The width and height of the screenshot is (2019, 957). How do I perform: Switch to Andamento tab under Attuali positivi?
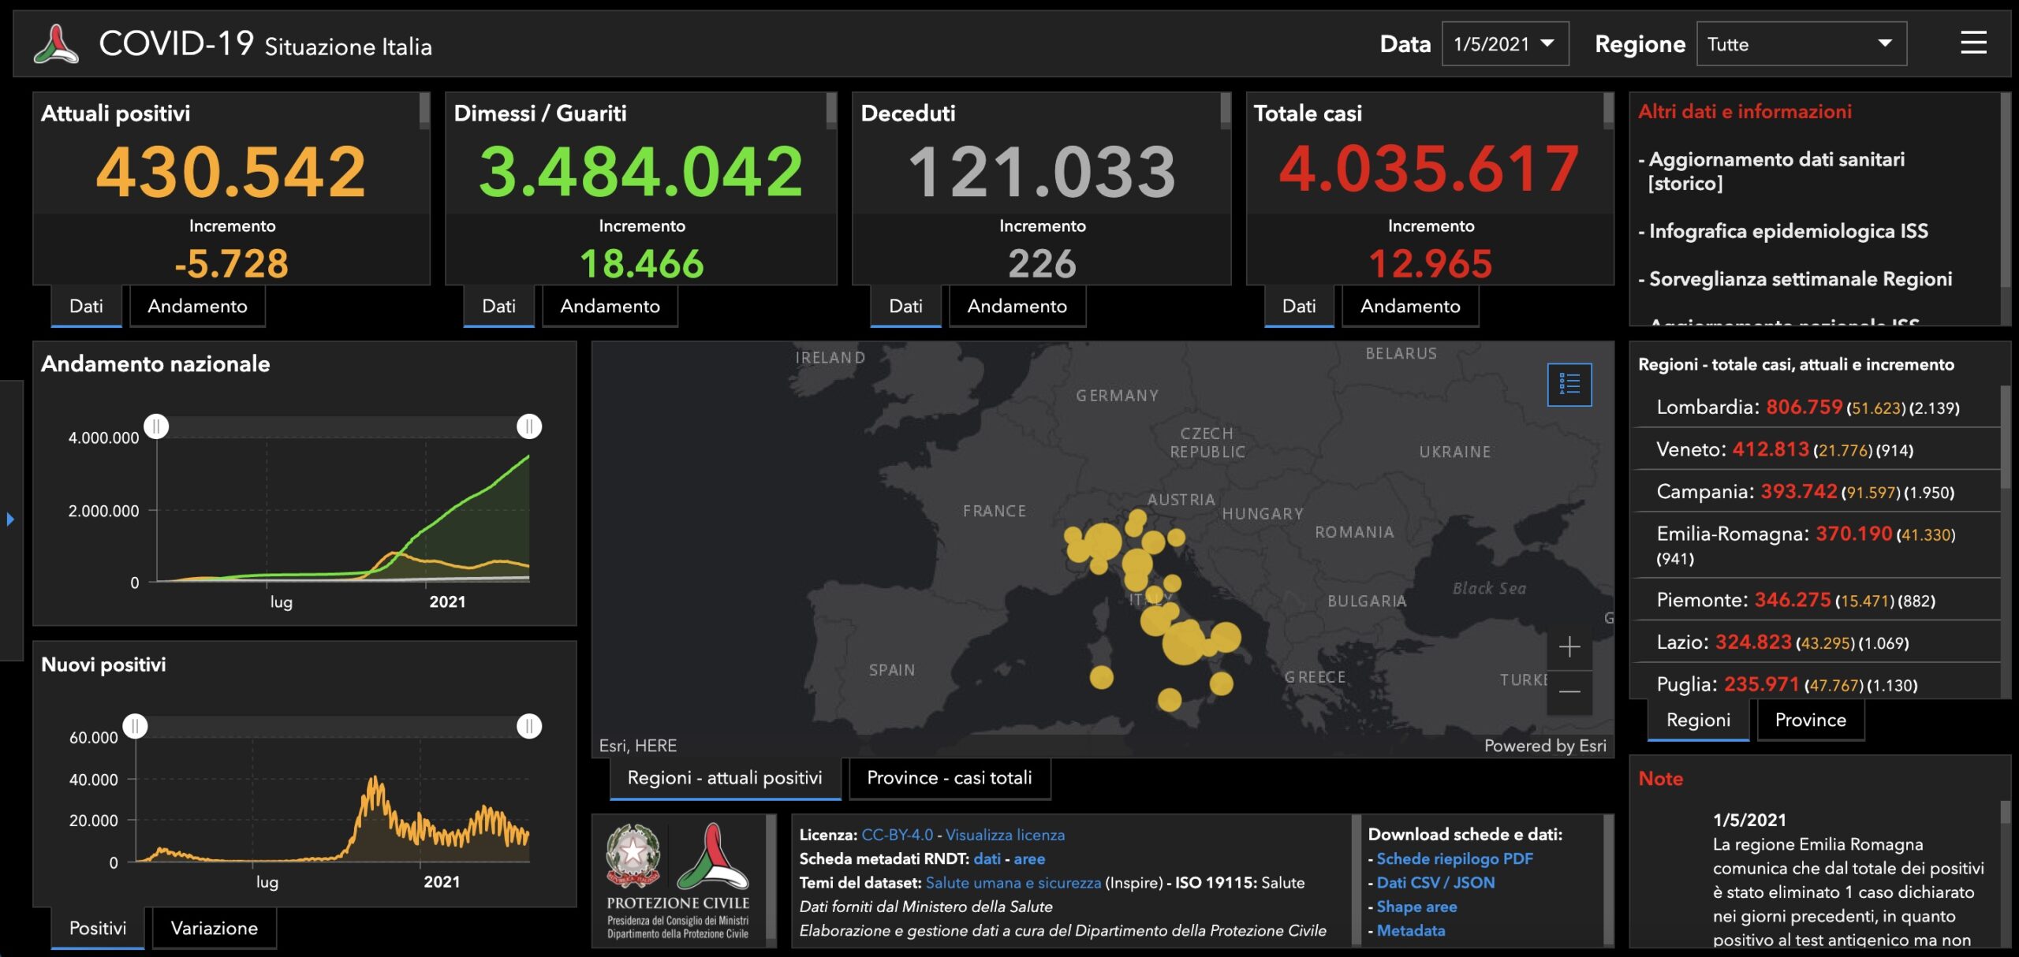click(x=197, y=307)
